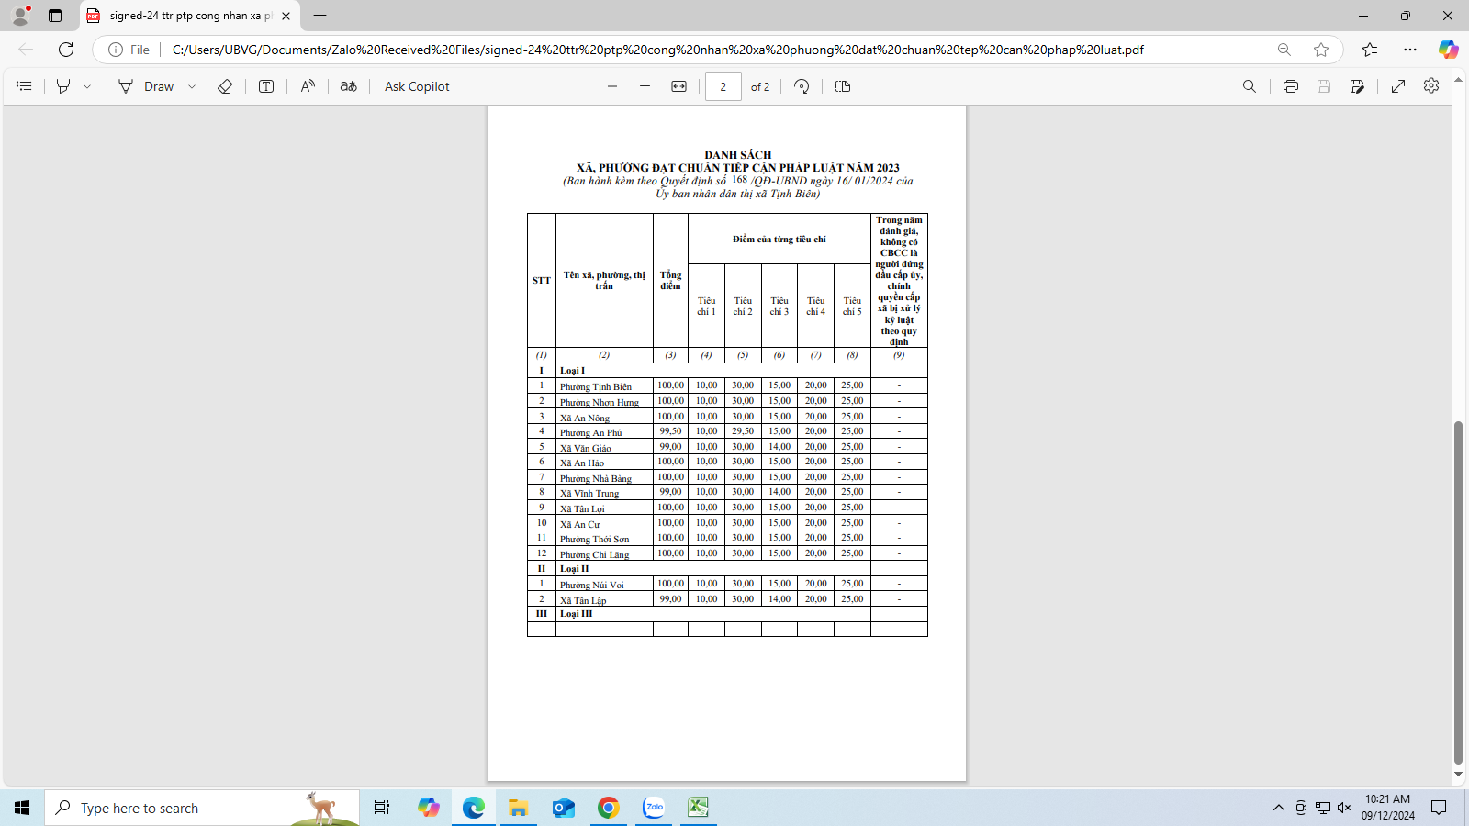
Task: Enter full screen mode
Action: tap(1398, 86)
